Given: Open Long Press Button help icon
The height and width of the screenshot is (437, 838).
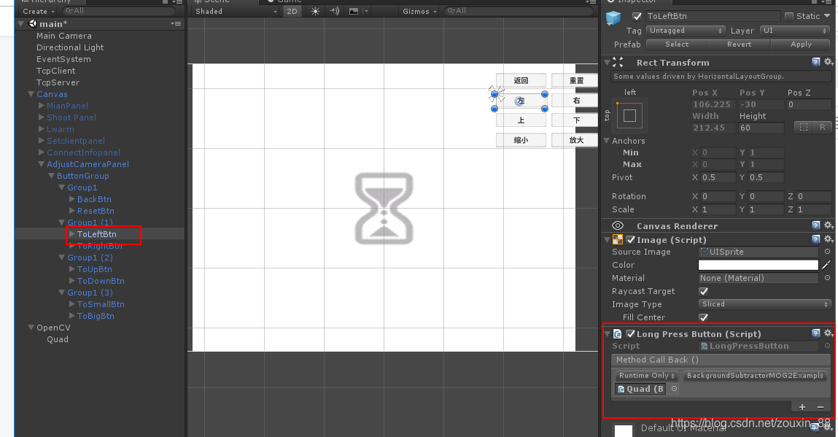Looking at the screenshot, I should click(x=815, y=333).
